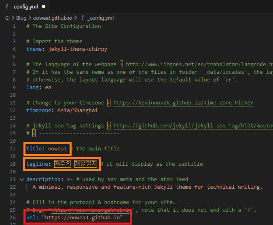273x225 pixels.
Task: Collapse the description block on line 21
Action: click(21, 179)
